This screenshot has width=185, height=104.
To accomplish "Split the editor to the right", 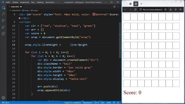I will click(x=114, y=7).
